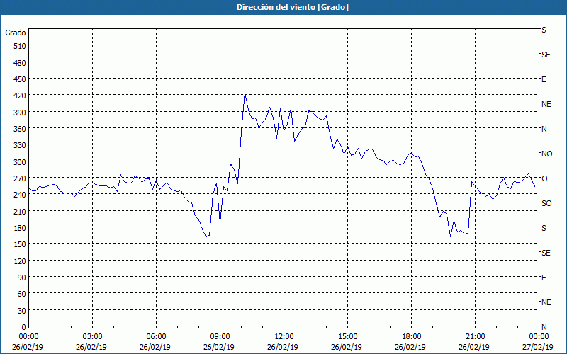This screenshot has height=354, width=567.
Task: Select the 00:00 label above 27/02/19
Action: click(x=539, y=337)
